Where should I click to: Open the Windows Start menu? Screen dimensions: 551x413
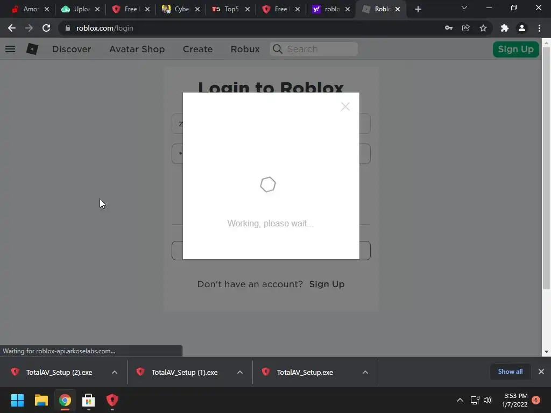18,400
